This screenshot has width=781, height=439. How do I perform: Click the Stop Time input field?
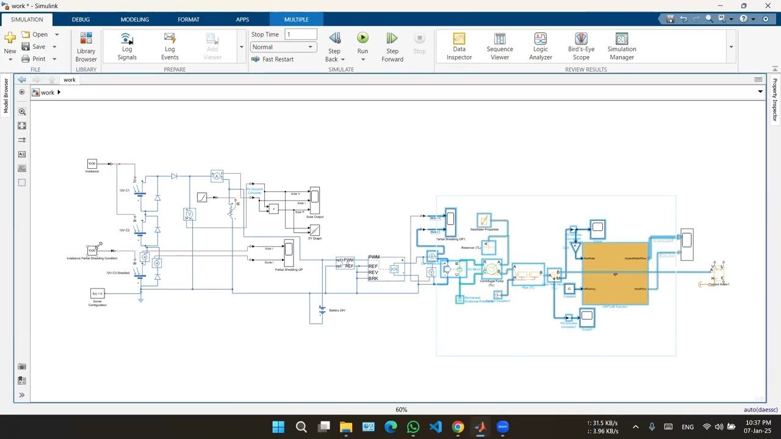[301, 35]
